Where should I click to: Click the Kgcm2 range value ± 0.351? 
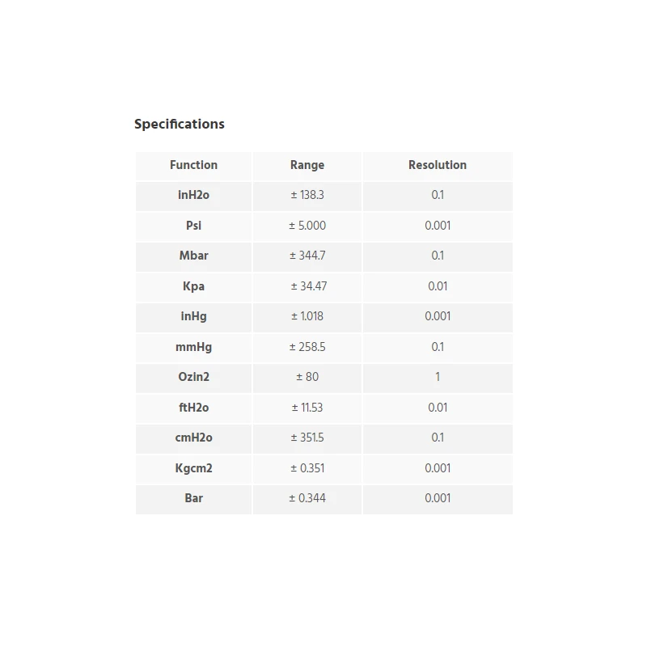click(x=307, y=468)
